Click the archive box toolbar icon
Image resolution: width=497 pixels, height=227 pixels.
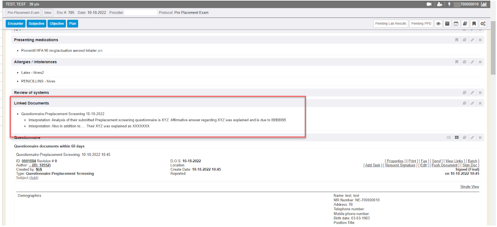click(x=447, y=23)
